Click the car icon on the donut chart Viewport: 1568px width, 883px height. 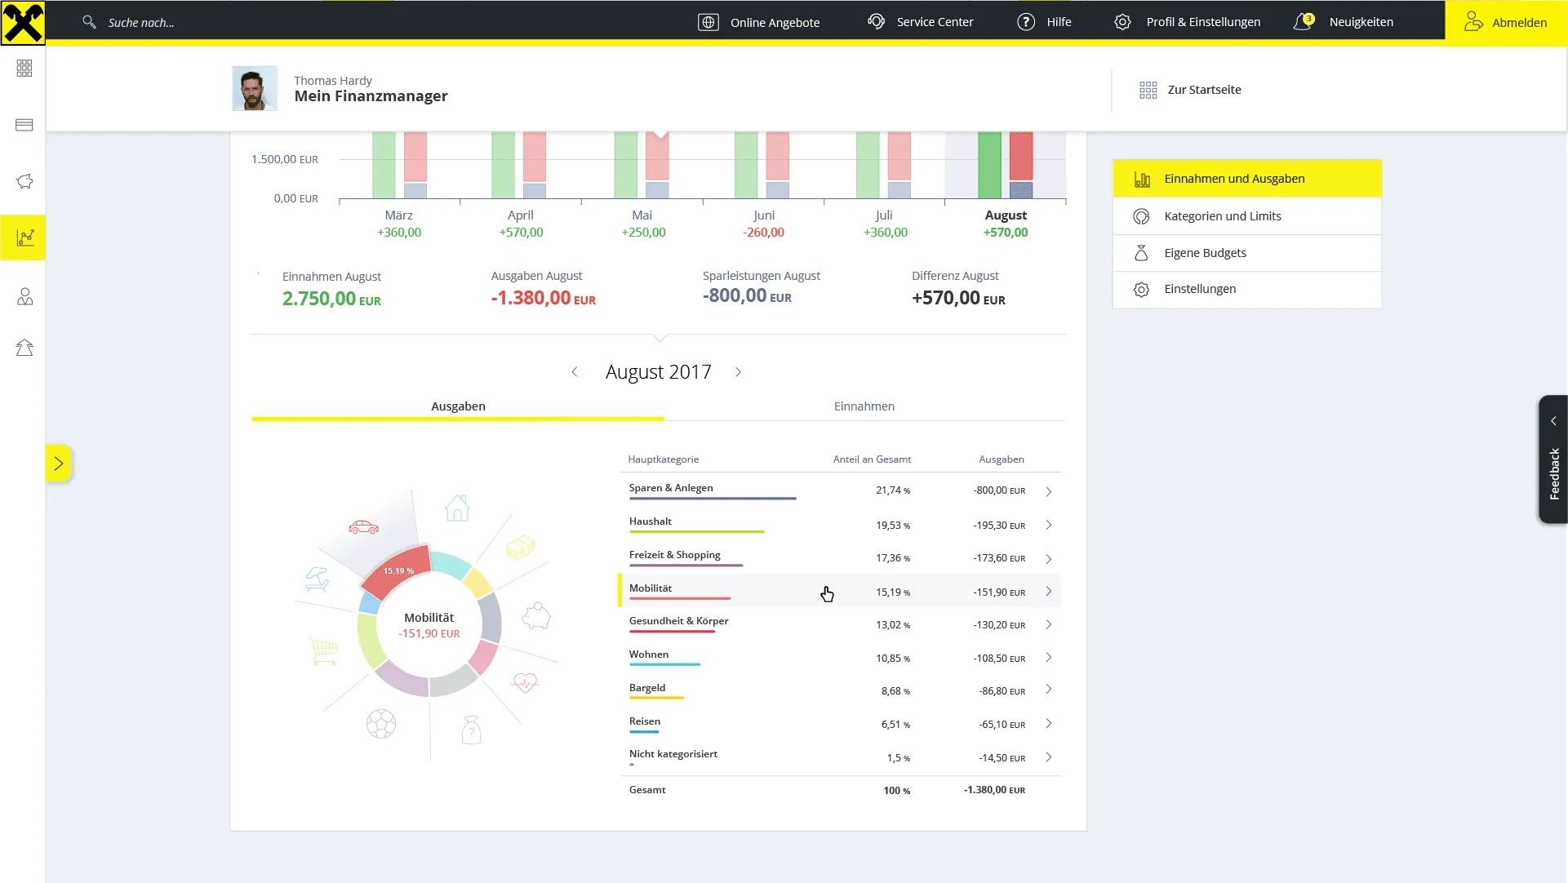click(x=363, y=527)
